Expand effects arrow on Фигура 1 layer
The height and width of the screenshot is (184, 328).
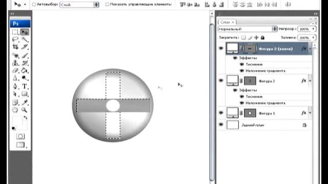(310, 113)
